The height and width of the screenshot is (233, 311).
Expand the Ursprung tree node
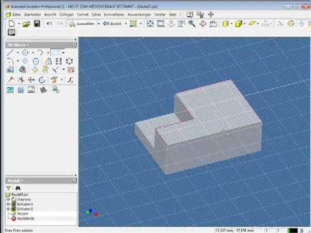click(x=8, y=199)
